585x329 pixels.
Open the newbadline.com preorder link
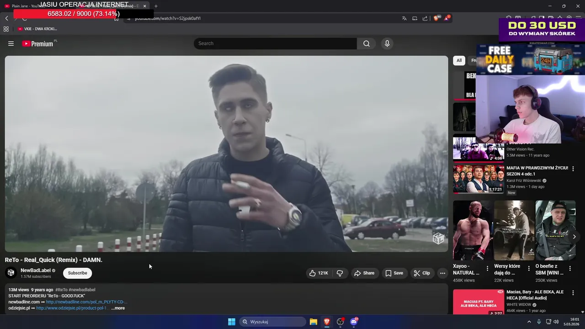[x=86, y=302]
